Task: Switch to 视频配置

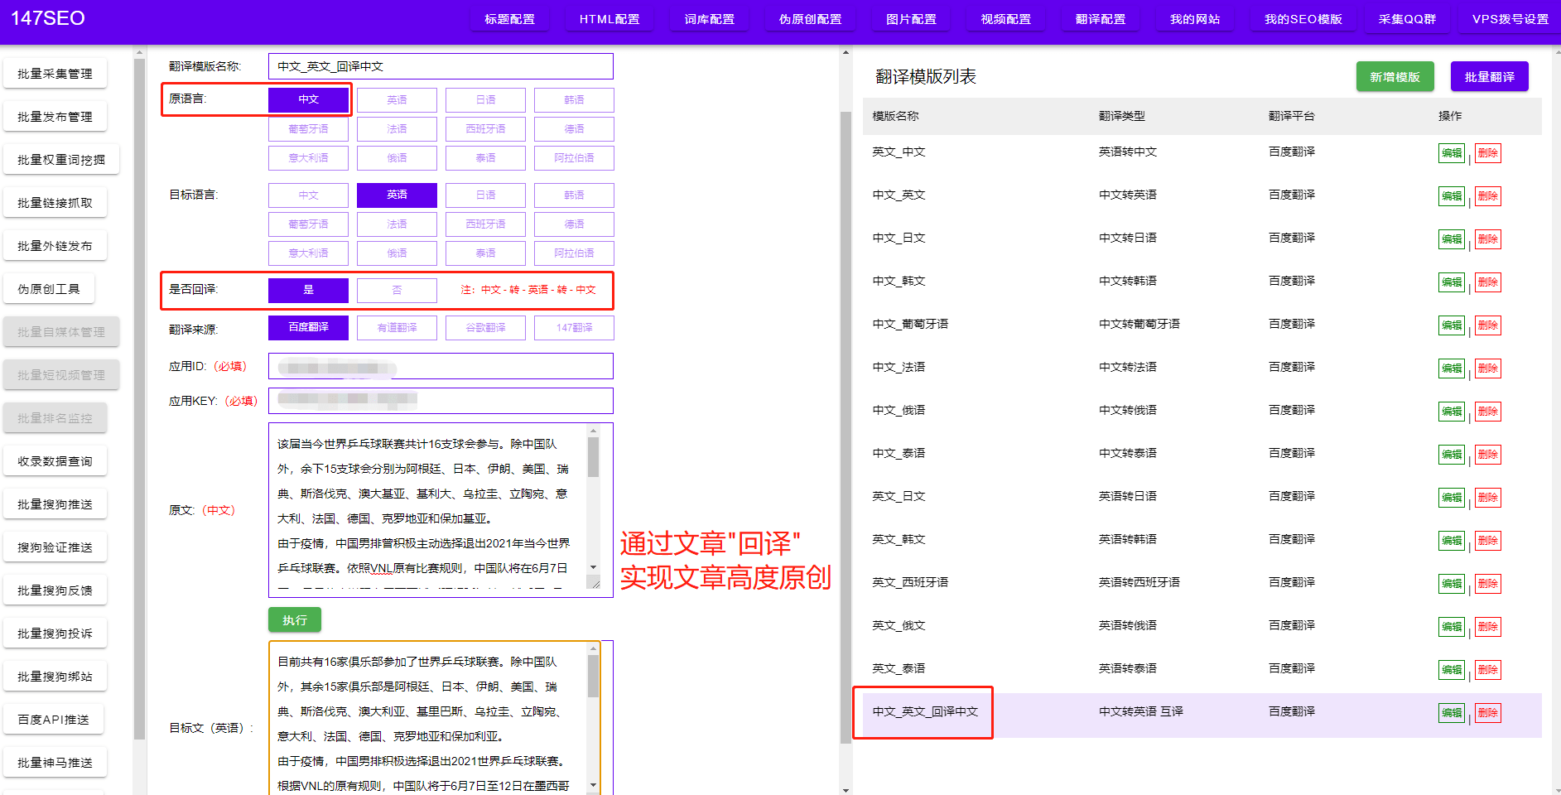Action: coord(1005,18)
